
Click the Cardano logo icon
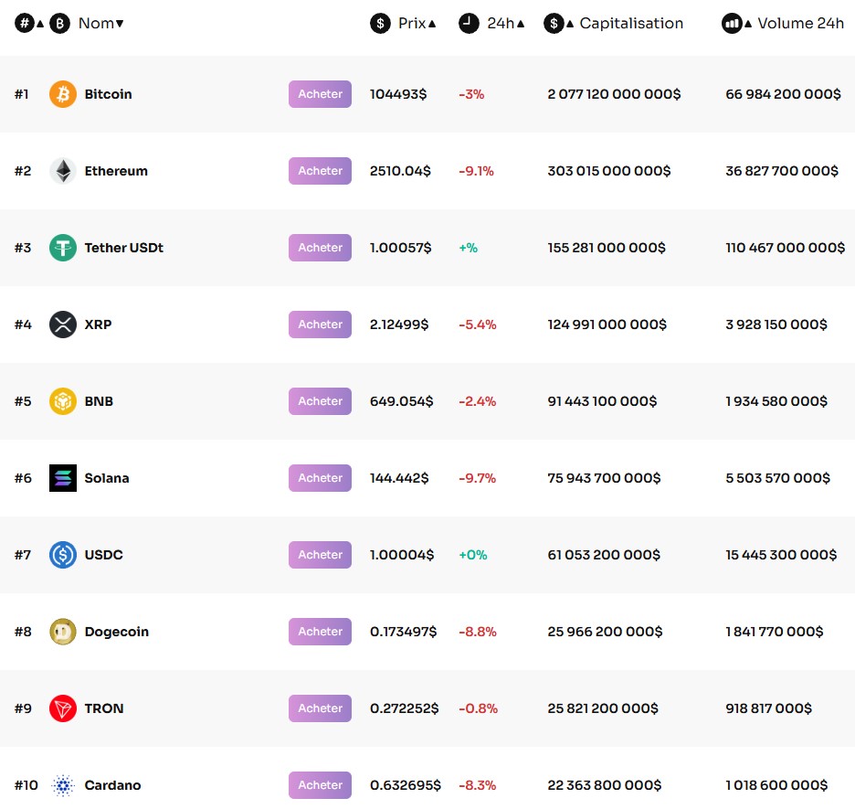pyautogui.click(x=62, y=784)
